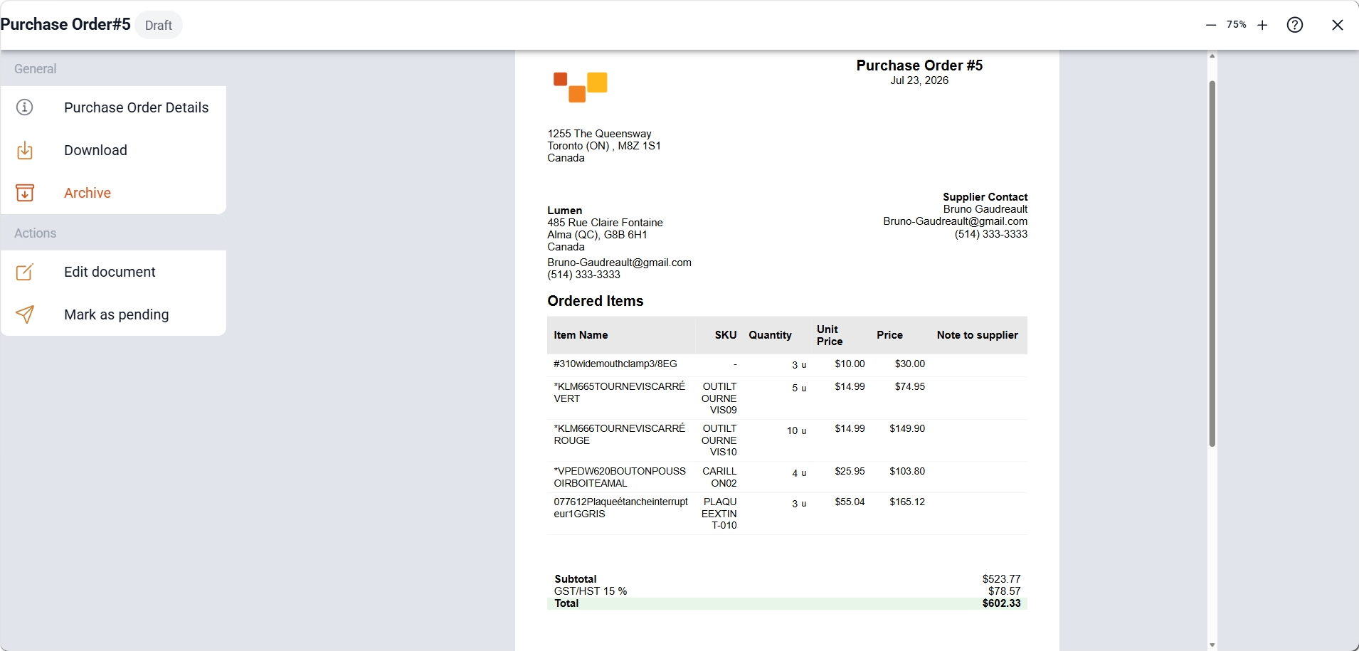Click the Purchase Order #5 document title

tap(919, 65)
